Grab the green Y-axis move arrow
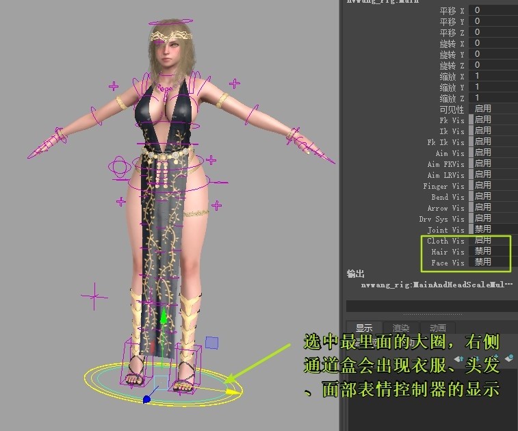This screenshot has width=518, height=431. pos(164,315)
